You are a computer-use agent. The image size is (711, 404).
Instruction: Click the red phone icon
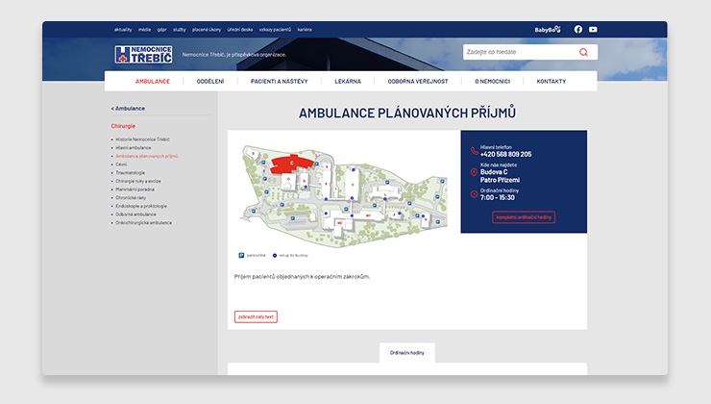[475, 151]
